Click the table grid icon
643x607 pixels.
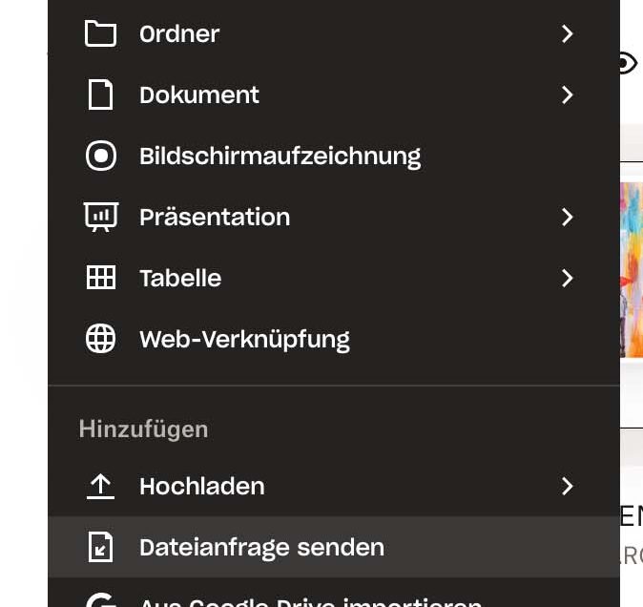click(x=100, y=279)
